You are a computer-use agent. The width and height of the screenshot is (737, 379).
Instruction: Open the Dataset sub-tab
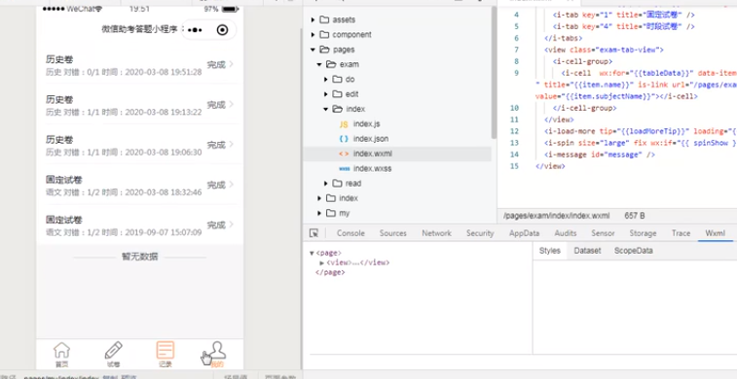coord(587,251)
